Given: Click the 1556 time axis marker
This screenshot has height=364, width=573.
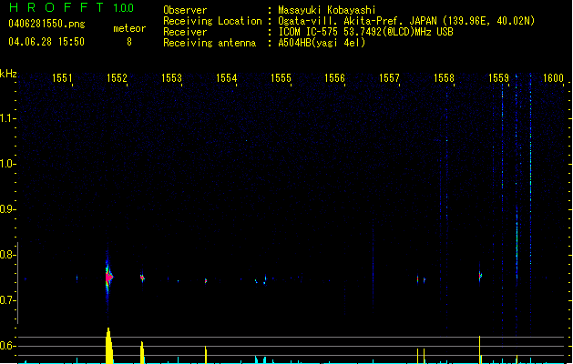Looking at the screenshot, I should pos(334,78).
